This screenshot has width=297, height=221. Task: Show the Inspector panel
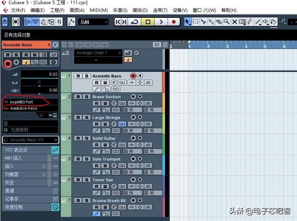tap(28, 22)
